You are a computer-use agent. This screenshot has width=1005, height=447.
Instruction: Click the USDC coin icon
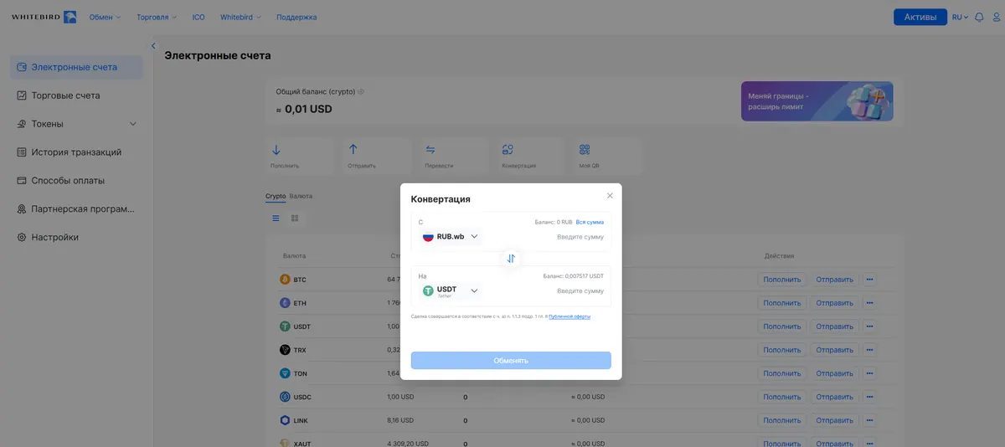(x=285, y=397)
